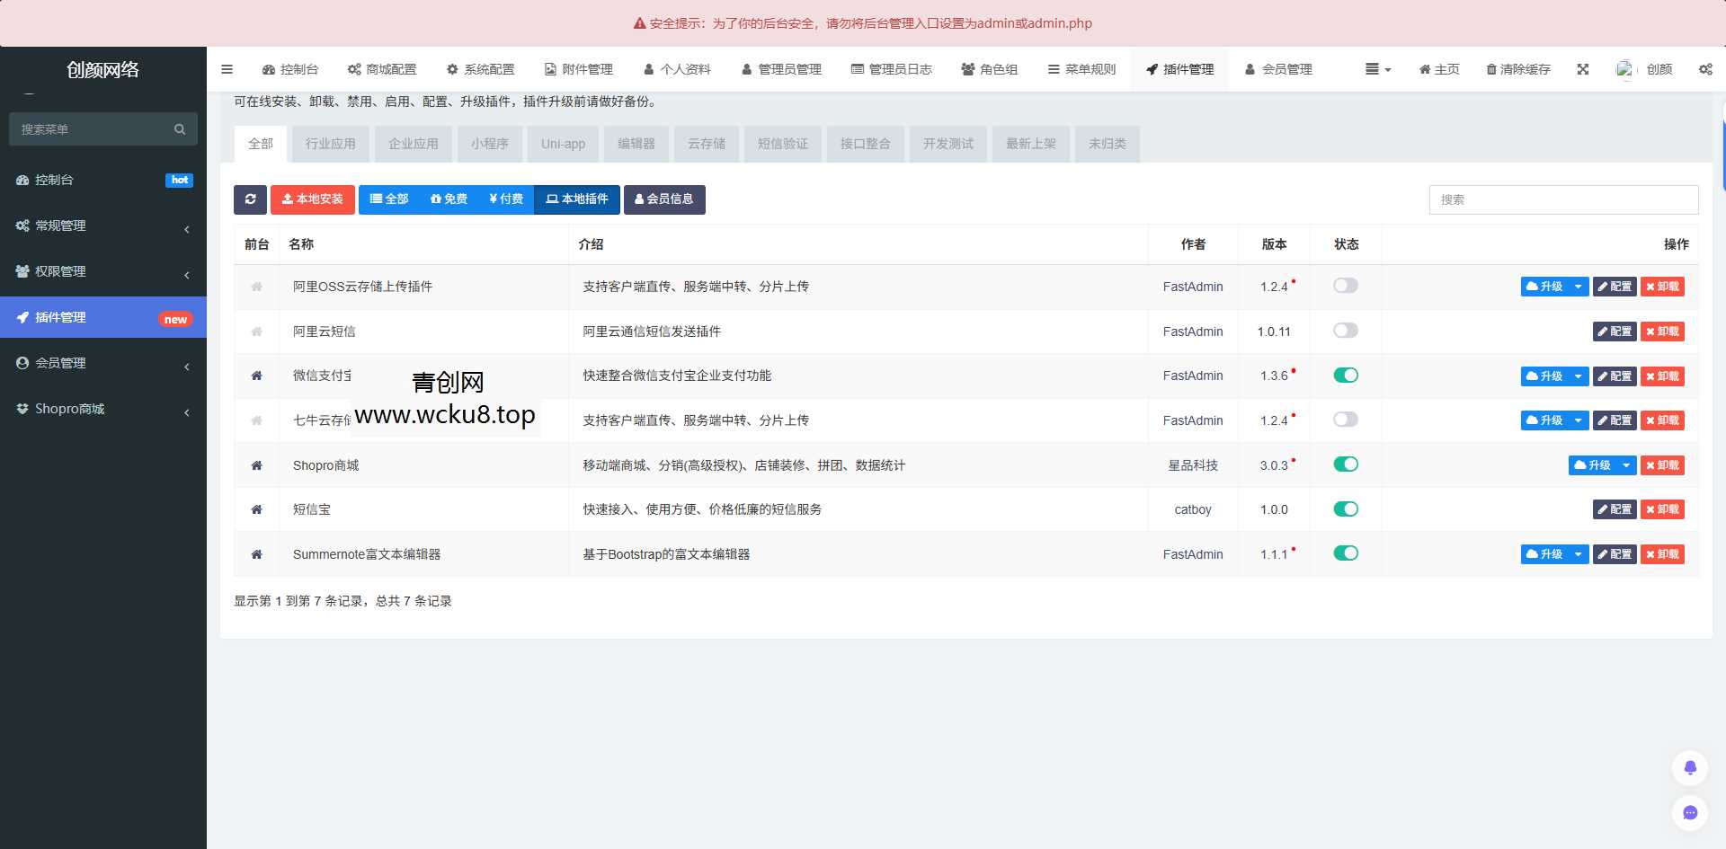
Task: Disable the Shopro商城 plugin toggle
Action: [1345, 464]
